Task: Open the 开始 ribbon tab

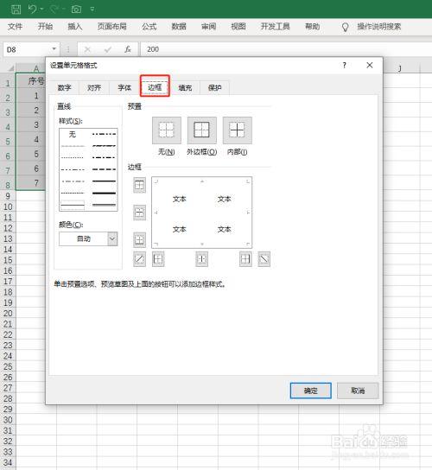Action: 45,27
